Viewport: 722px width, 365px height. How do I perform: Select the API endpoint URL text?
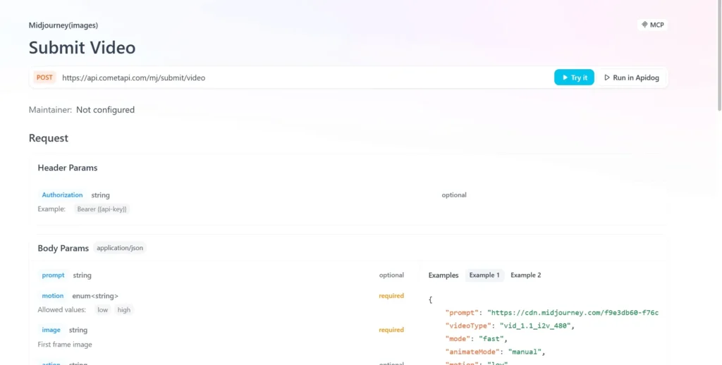tap(133, 78)
